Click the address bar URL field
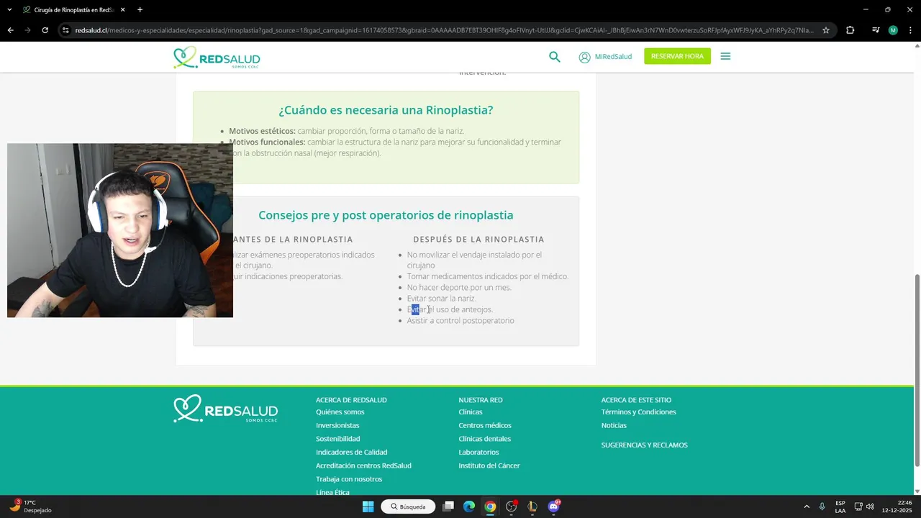Viewport: 921px width, 518px height. click(444, 30)
